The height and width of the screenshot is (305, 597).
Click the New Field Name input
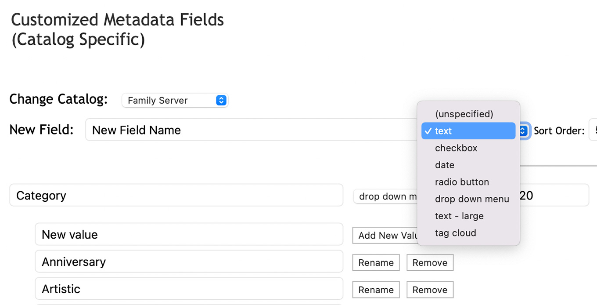coord(251,130)
